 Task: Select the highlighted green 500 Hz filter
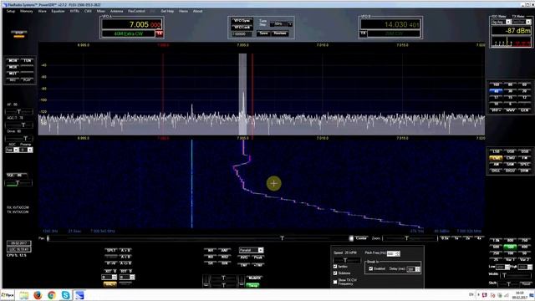tap(511, 247)
